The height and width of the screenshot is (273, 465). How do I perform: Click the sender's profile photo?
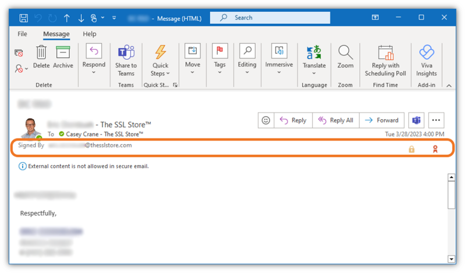click(32, 128)
